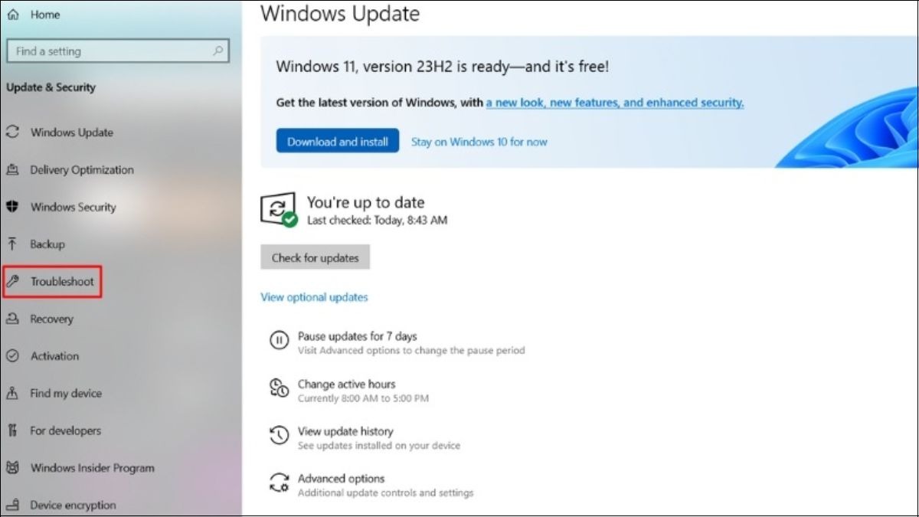
Task: Click the Update & Security section title
Action: click(51, 88)
